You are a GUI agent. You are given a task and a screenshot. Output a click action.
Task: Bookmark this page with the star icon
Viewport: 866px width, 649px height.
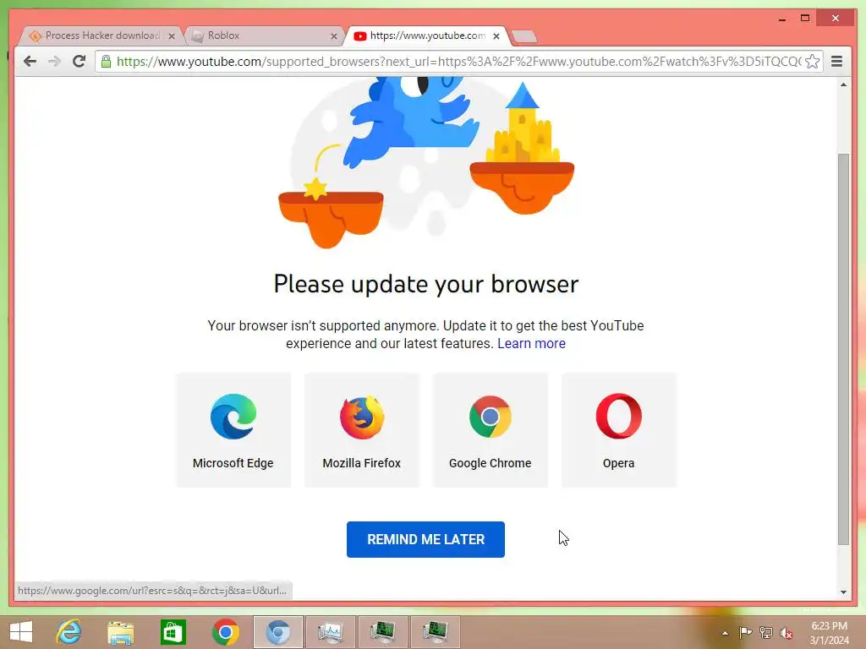click(x=813, y=61)
